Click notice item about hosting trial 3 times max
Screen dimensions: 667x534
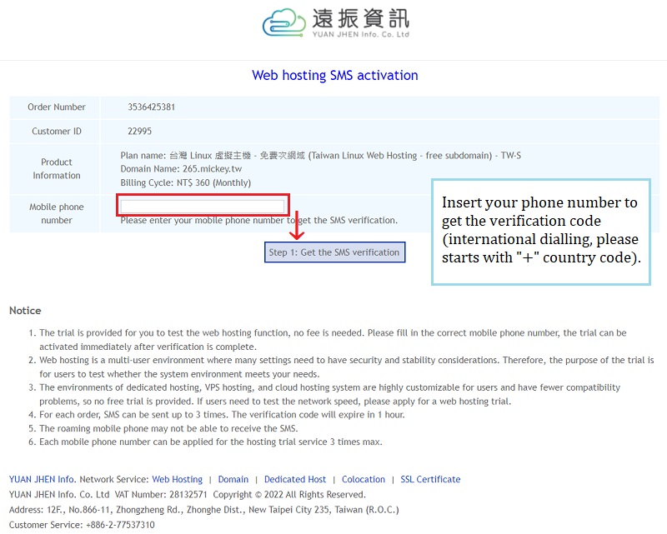[211, 442]
